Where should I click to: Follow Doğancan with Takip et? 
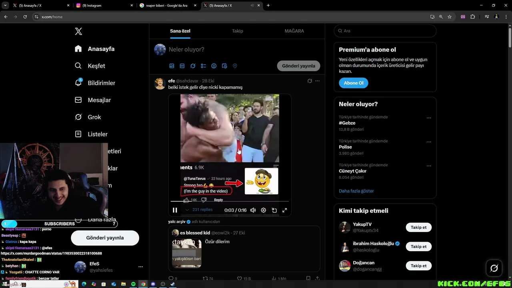click(x=419, y=266)
